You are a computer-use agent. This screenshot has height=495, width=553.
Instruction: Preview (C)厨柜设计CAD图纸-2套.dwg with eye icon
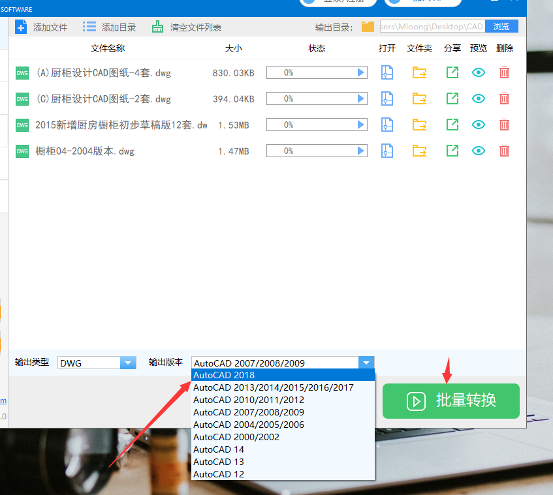click(478, 98)
